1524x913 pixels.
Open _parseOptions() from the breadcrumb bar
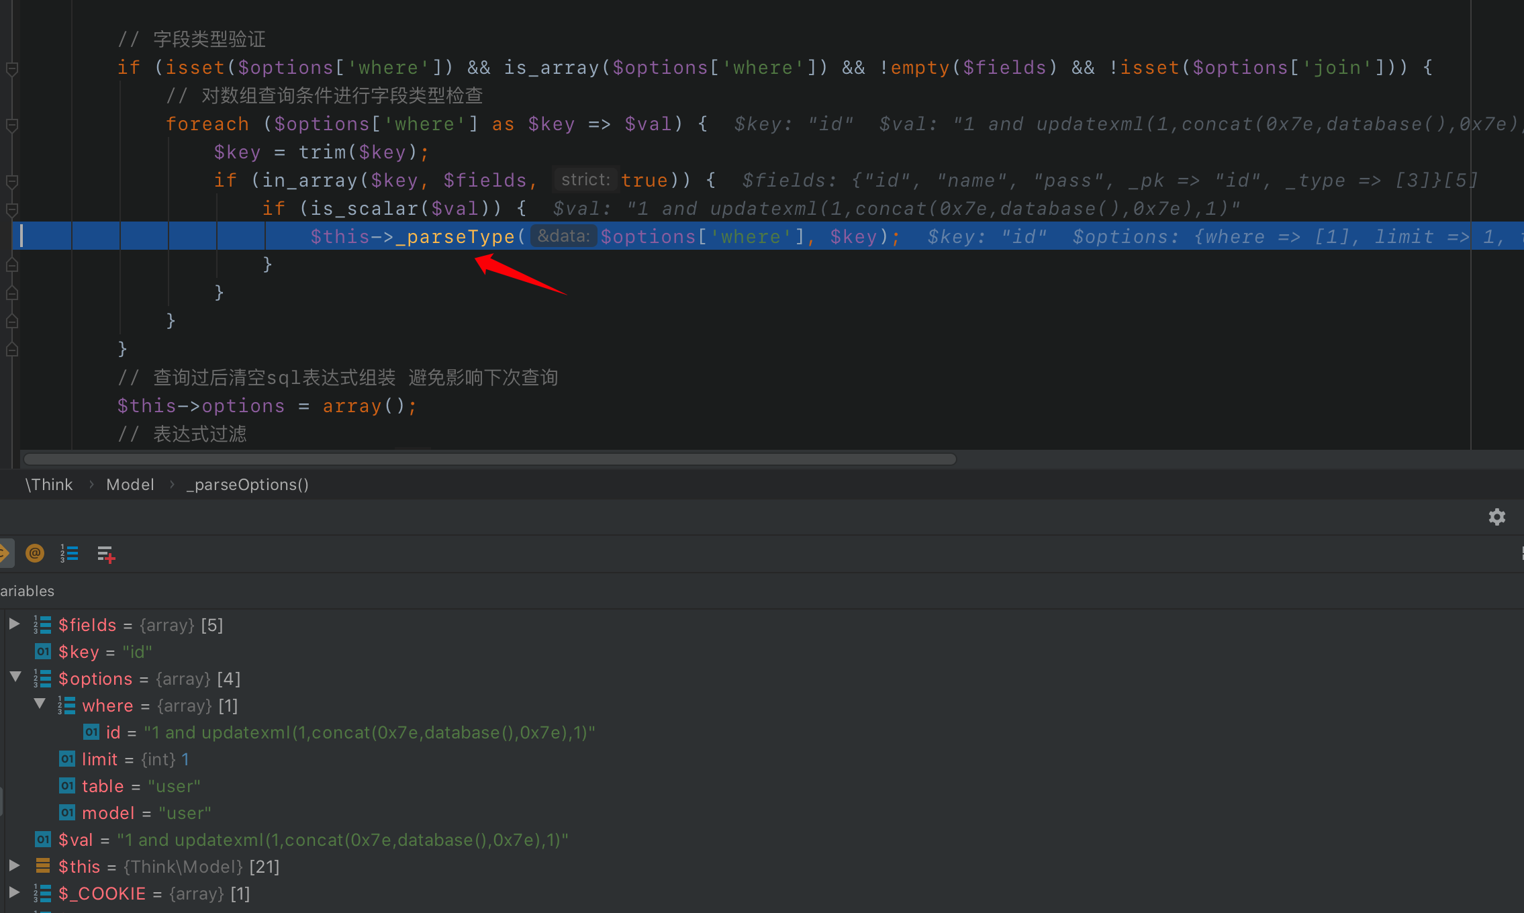[247, 484]
